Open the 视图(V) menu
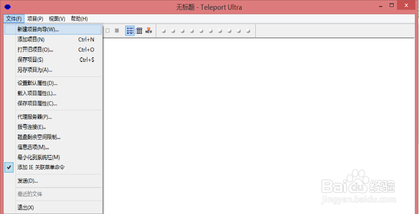The image size is (419, 214). click(57, 19)
